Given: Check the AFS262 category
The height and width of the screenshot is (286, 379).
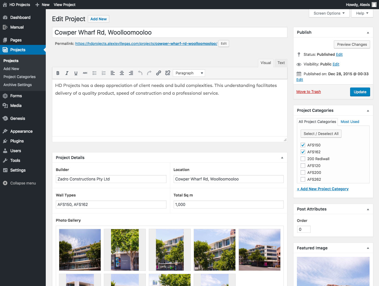Looking at the screenshot, I should click(303, 179).
